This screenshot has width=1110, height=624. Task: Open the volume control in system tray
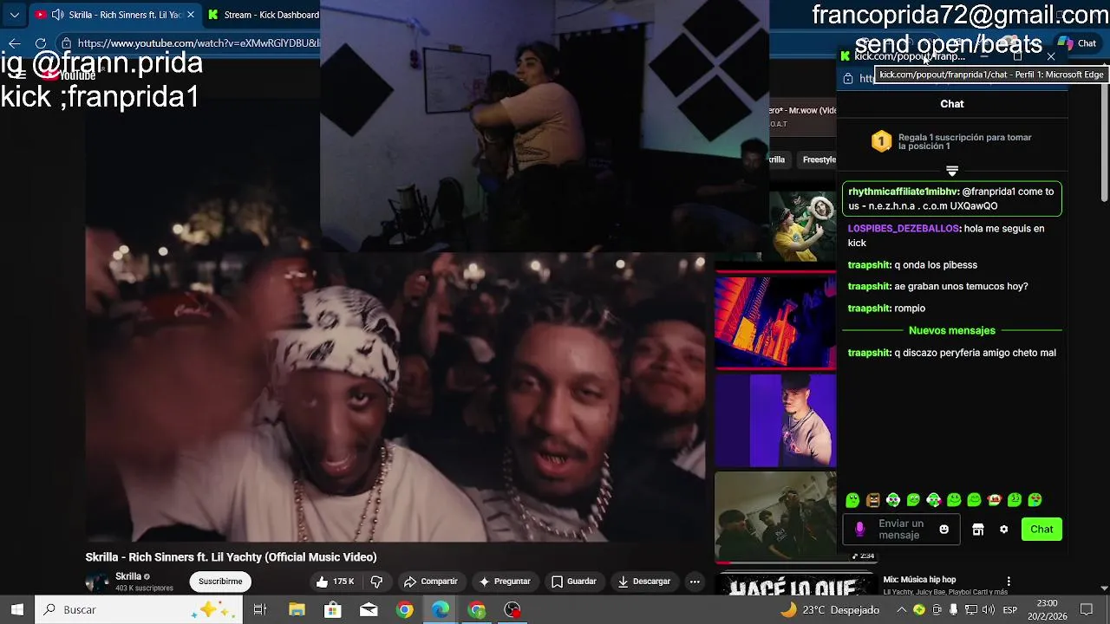[x=988, y=610]
